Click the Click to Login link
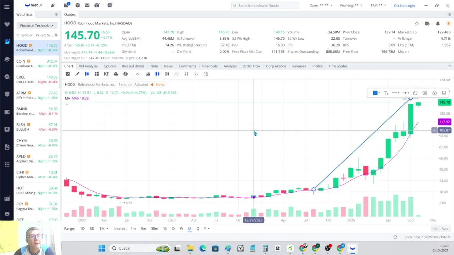 404,6
